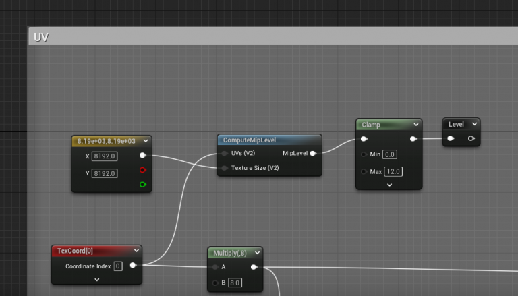Viewport: 518px width, 296px height.
Task: Click the green G output pin of the constant vector node
Action: pos(143,184)
